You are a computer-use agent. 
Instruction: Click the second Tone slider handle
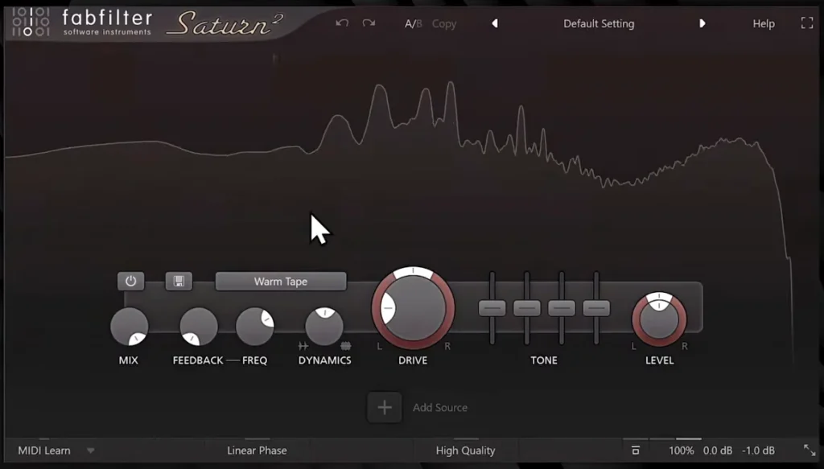click(x=527, y=308)
